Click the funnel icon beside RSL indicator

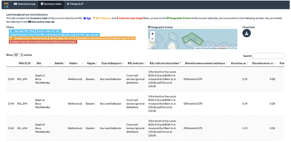(x=94, y=18)
